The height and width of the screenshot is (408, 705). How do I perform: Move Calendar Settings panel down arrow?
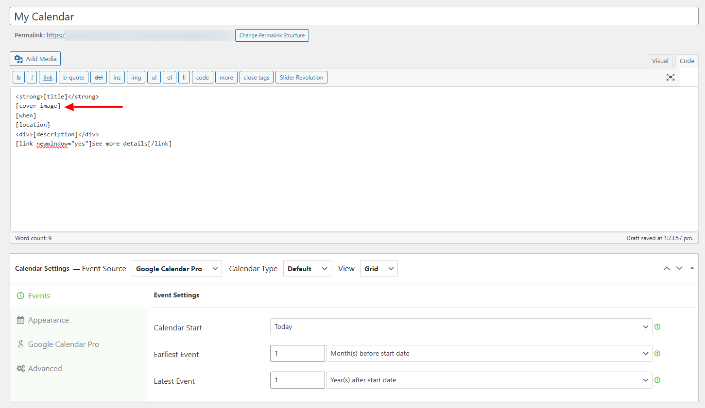[x=679, y=268]
